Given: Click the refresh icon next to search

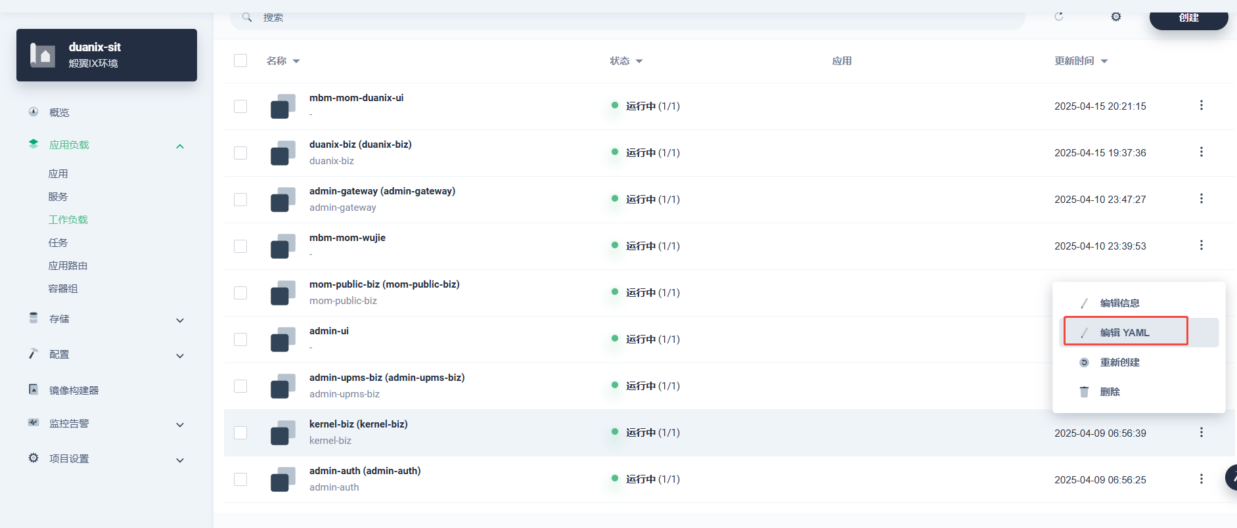Looking at the screenshot, I should pos(1058,16).
